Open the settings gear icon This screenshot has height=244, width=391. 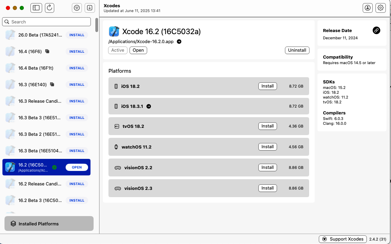click(381, 8)
